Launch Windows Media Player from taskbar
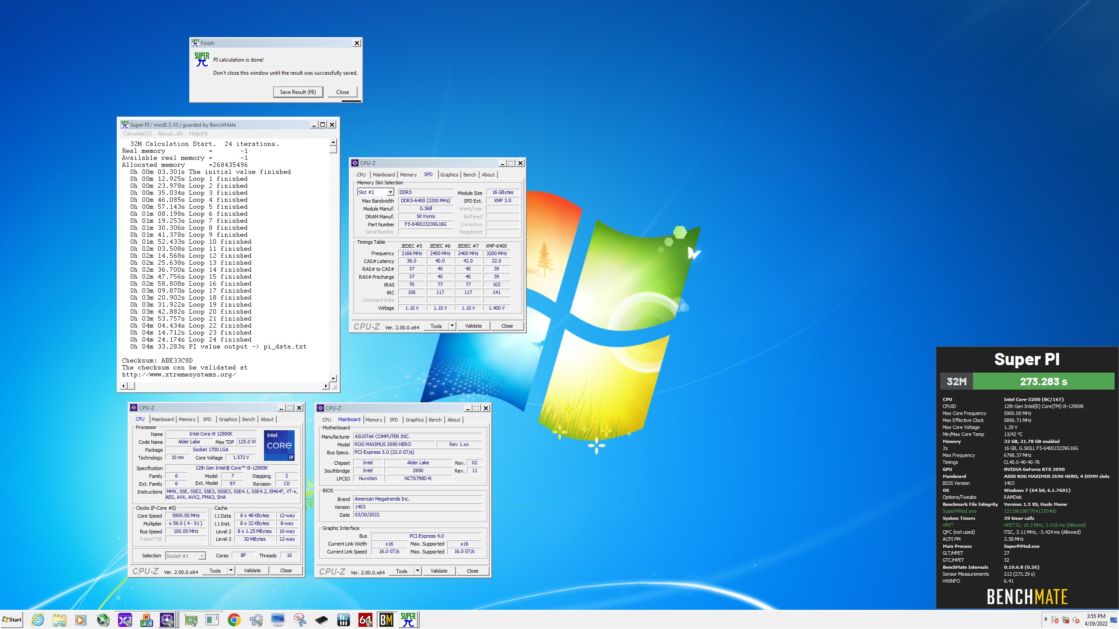Viewport: 1119px width, 629px height. point(80,619)
